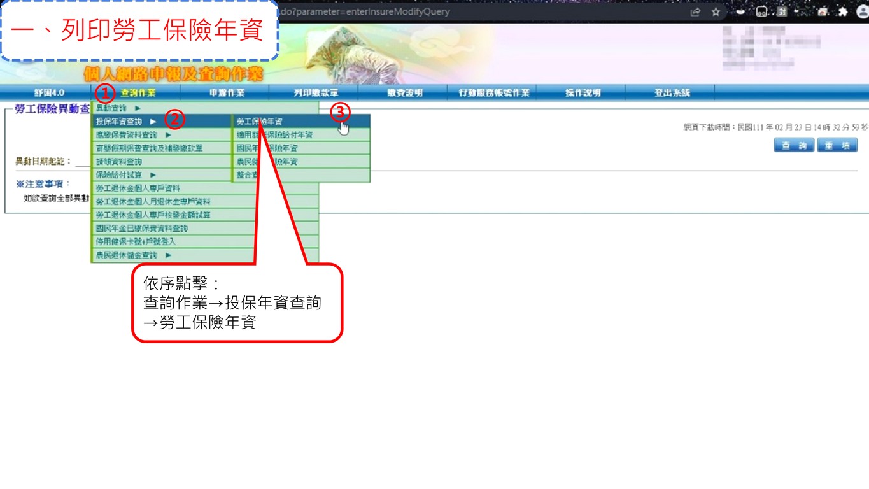Open the 舒國4.0 menu tab

(49, 92)
